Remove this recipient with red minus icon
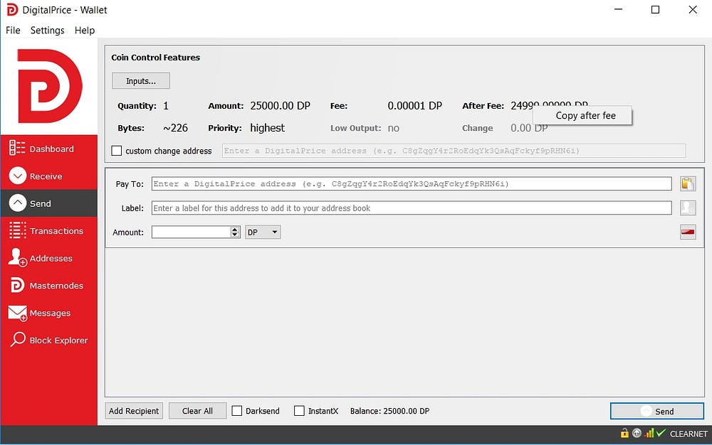This screenshot has width=712, height=445. 688,232
